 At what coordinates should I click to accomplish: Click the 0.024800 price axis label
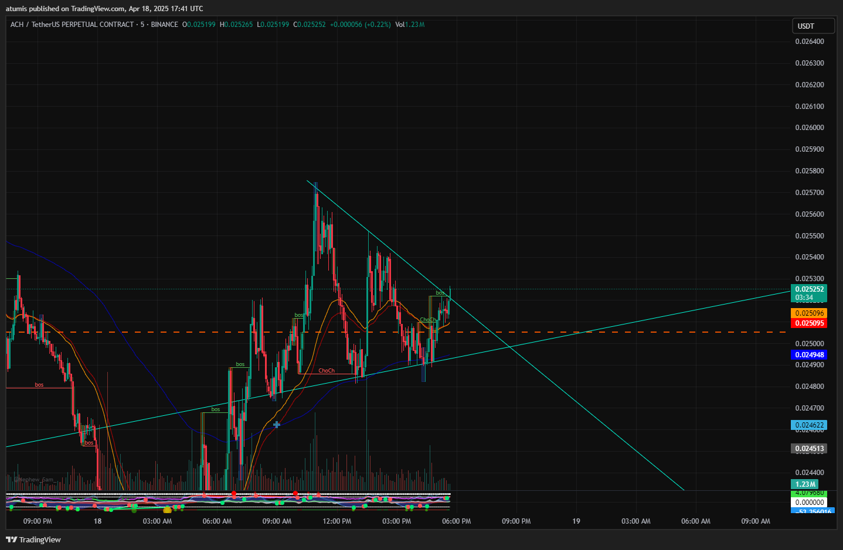(809, 387)
